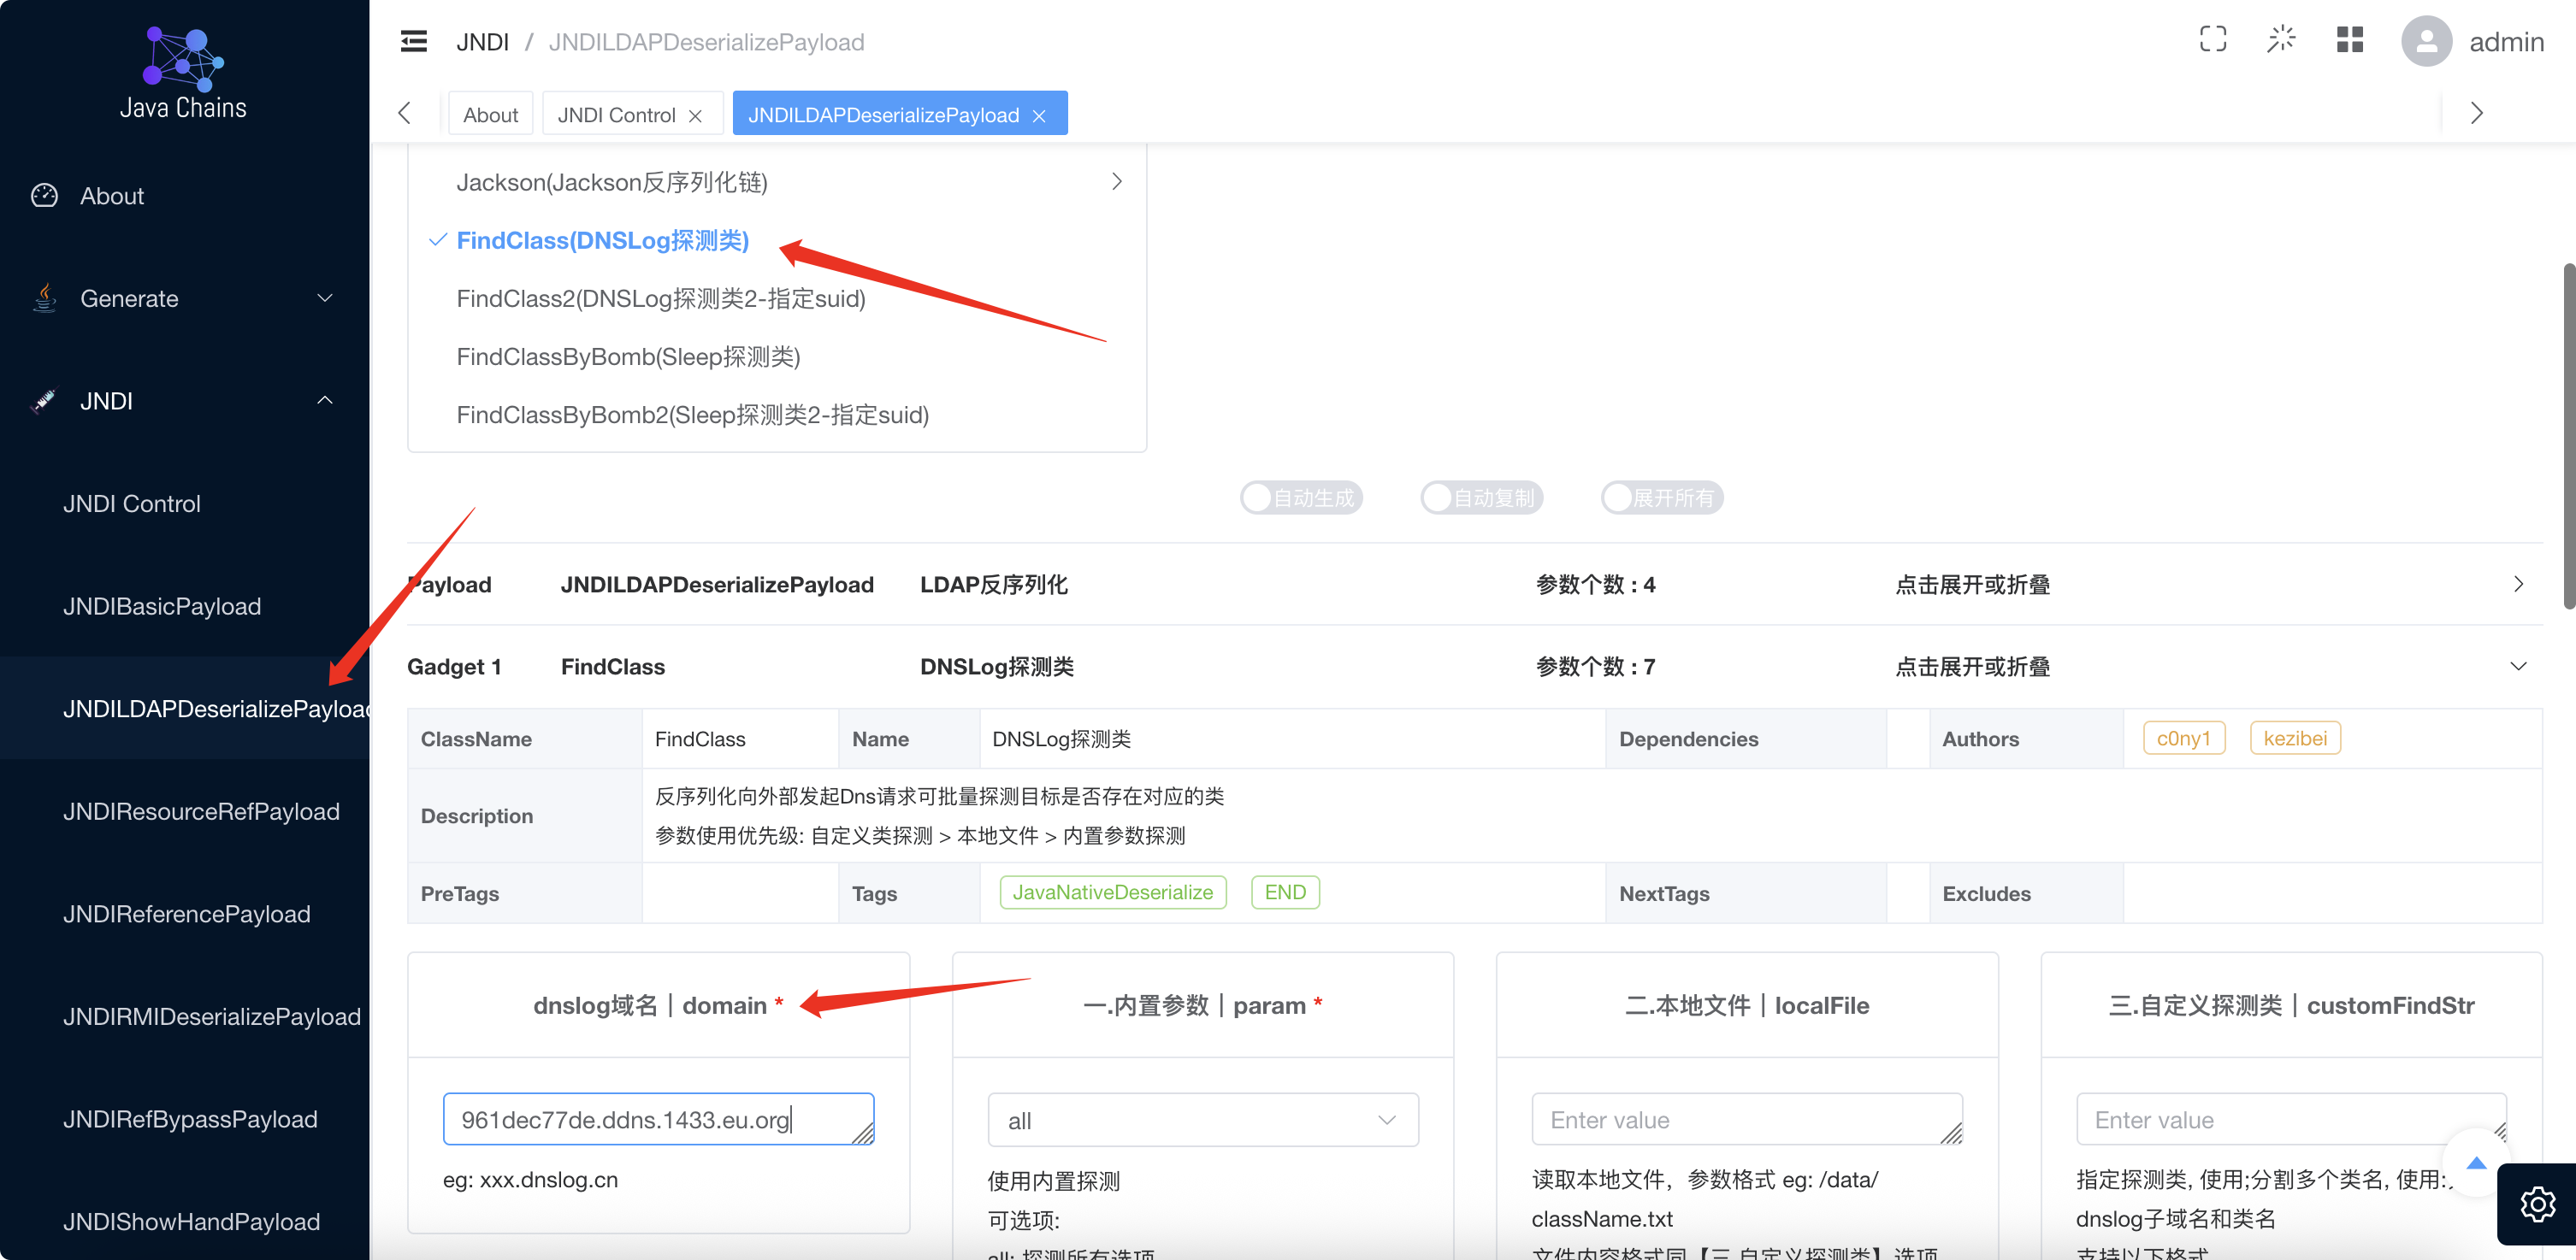The height and width of the screenshot is (1260, 2576).
Task: Switch to the About tab
Action: (490, 115)
